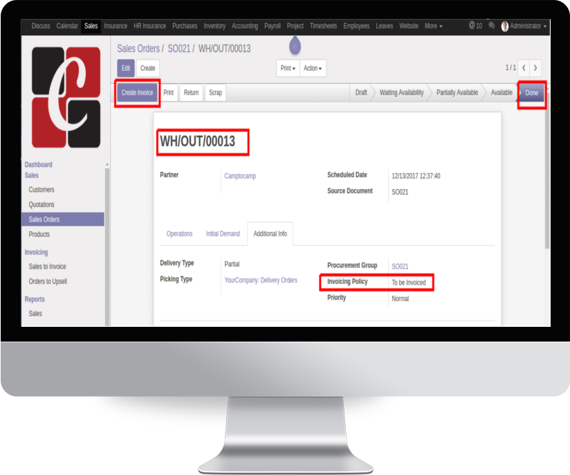Viewport: 570px width, 475px height.
Task: Open the Website menu
Action: tap(409, 26)
